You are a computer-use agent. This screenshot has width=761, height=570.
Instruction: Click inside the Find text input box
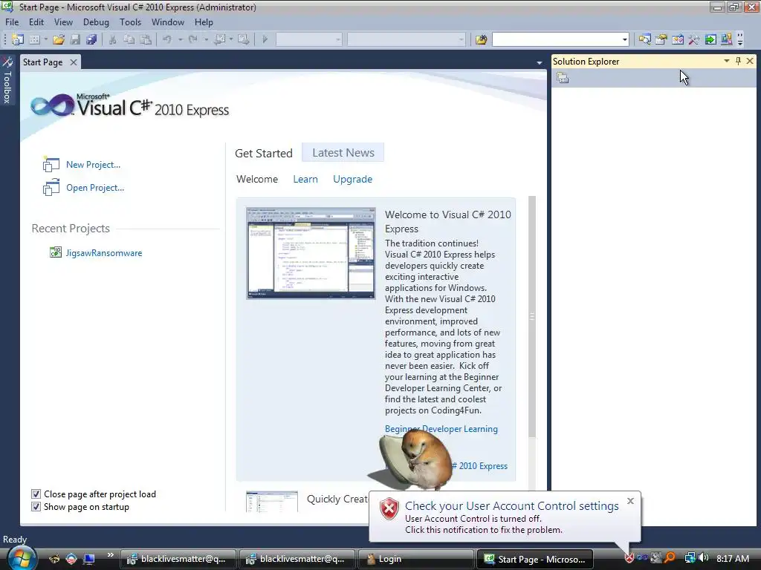click(x=556, y=39)
